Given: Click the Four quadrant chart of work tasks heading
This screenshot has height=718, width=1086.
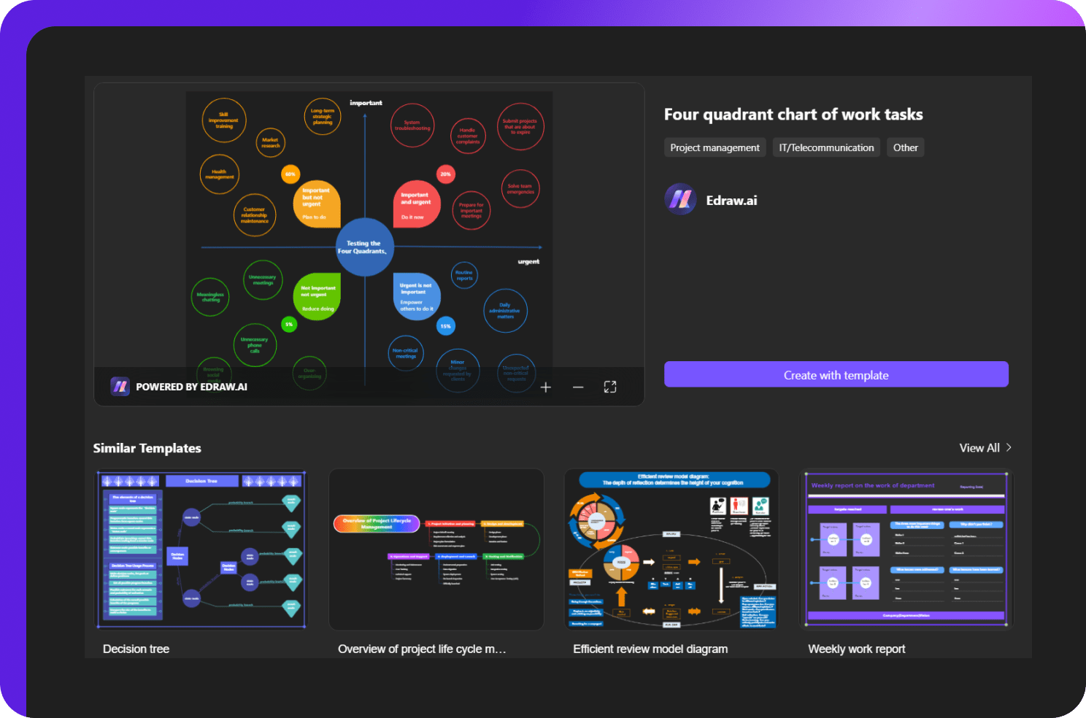Looking at the screenshot, I should click(x=793, y=115).
